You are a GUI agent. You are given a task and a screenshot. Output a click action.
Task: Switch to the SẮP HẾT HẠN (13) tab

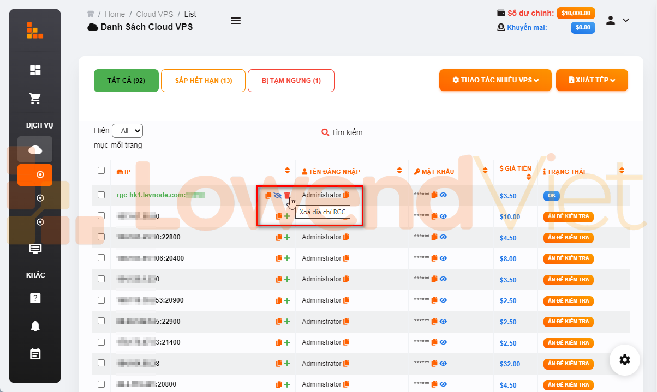[x=203, y=81]
